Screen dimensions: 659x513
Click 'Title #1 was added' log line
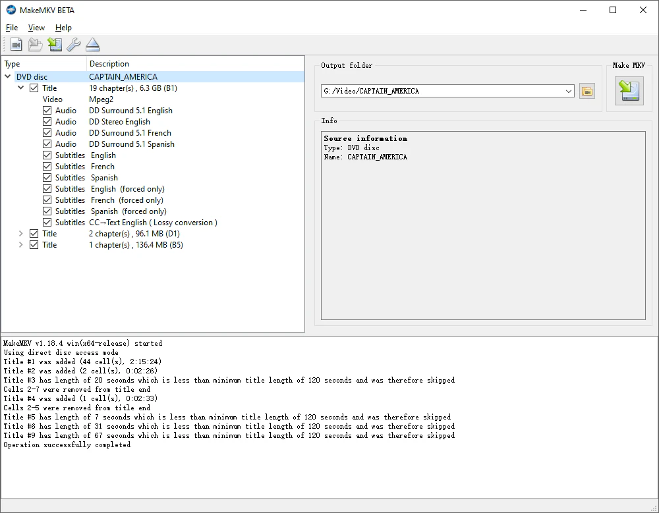point(82,362)
